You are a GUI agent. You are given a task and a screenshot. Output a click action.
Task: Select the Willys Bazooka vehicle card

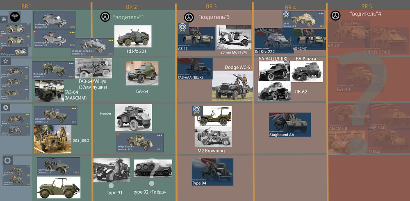pyautogui.click(x=140, y=142)
